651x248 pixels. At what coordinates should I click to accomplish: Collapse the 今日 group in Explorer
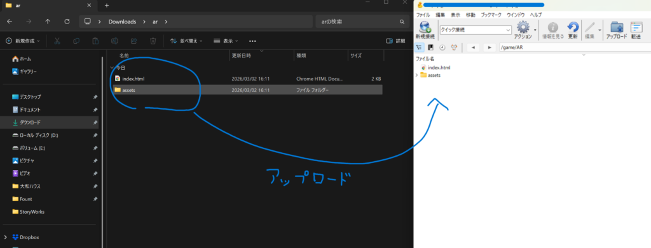click(111, 67)
